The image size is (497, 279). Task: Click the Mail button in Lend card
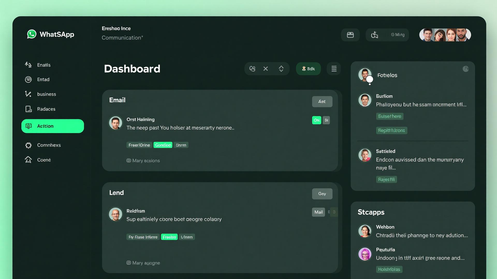[318, 212]
